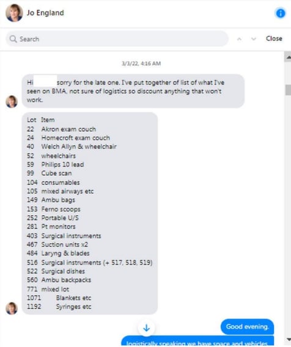Click the 3/3/22 4:16 AM timestamp
291x347 pixels.
(141, 64)
